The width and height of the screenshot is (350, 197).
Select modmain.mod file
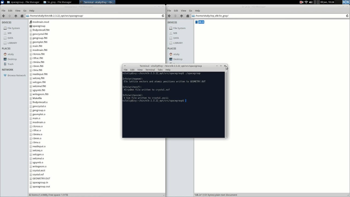click(x=39, y=22)
